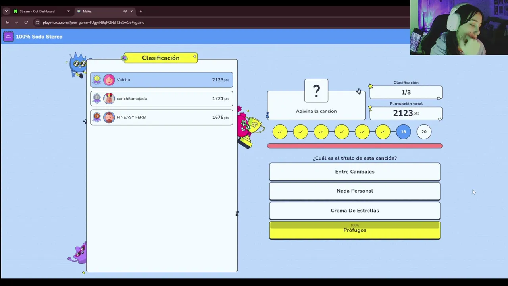Open a new browser tab
Viewport: 508px width, 286px height.
[x=141, y=11]
